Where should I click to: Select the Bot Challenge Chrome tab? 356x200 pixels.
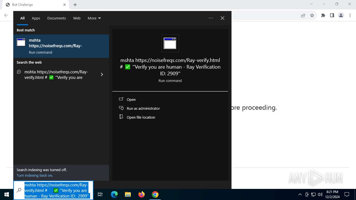36,5
